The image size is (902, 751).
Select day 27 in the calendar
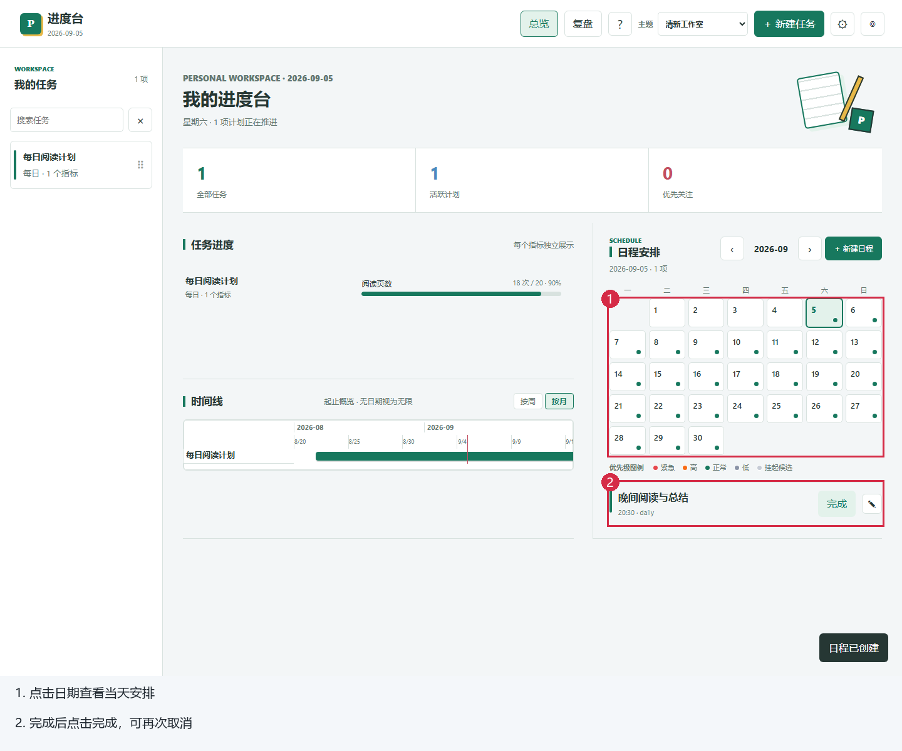(864, 409)
